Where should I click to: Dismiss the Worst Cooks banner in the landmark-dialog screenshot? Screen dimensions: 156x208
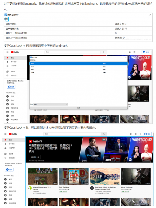tap(149, 57)
